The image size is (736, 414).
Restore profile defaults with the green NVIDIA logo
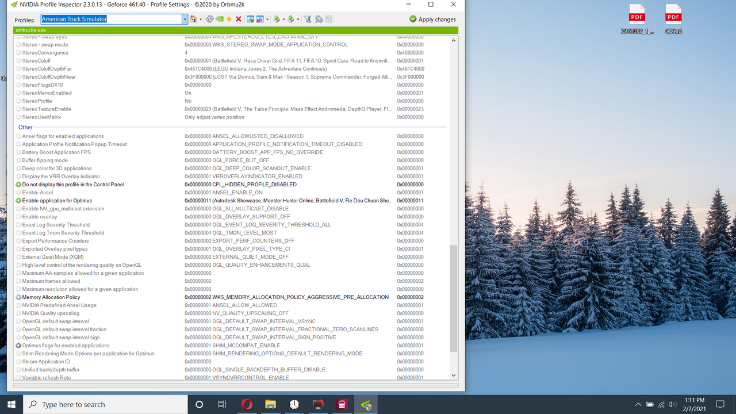[x=220, y=19]
